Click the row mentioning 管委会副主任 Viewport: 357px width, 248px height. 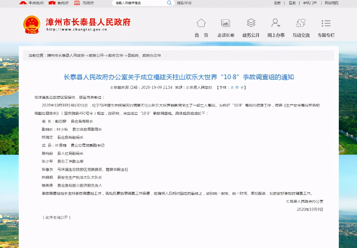[x=85, y=170]
